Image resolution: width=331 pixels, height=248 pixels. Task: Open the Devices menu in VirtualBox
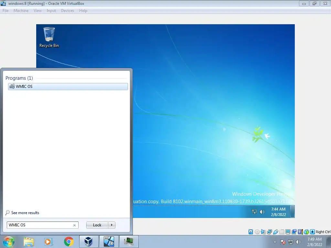pos(68,11)
